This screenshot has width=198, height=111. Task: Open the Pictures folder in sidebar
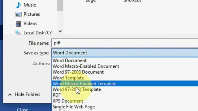(x=32, y=14)
